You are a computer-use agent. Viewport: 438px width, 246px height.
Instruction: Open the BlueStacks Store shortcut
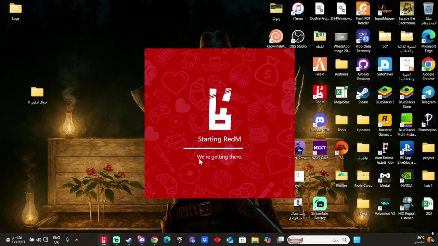(x=407, y=97)
